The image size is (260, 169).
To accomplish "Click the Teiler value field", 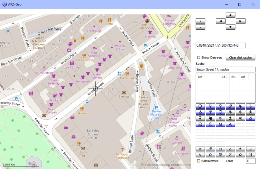I will (x=251, y=161).
